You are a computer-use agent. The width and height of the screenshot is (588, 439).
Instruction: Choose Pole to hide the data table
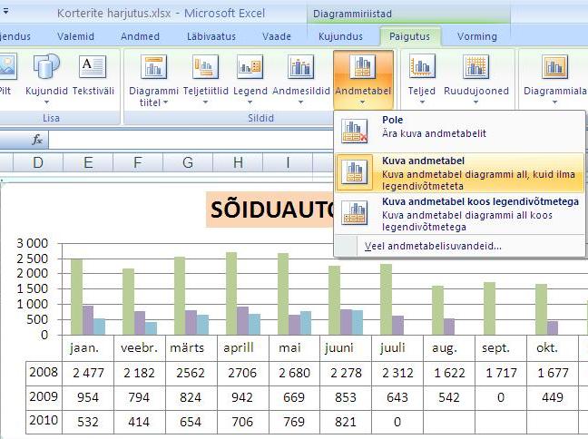click(x=459, y=132)
